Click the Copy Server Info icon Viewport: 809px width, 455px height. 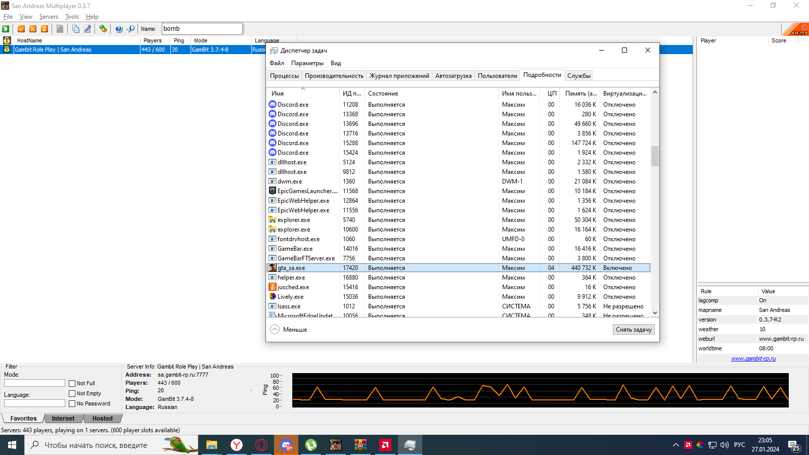point(75,29)
